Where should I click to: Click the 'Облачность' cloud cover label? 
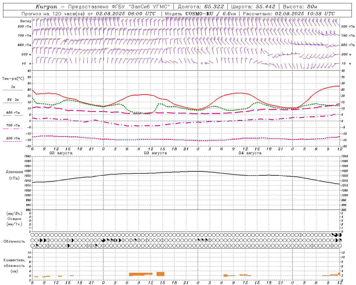(x=14, y=242)
